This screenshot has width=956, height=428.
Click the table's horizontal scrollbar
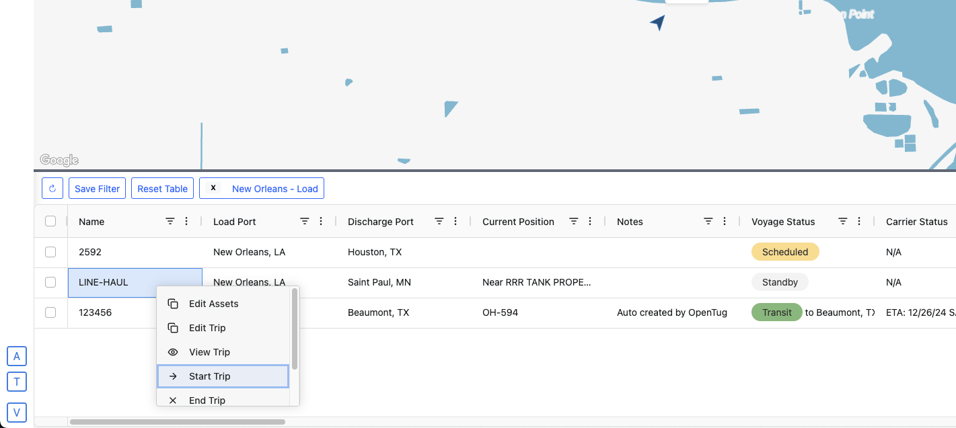click(x=177, y=422)
